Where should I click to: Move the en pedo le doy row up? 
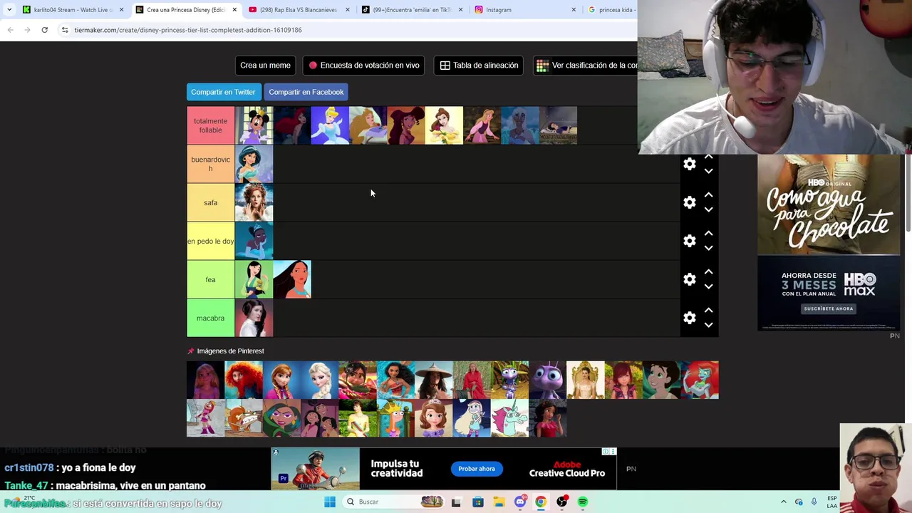point(708,233)
